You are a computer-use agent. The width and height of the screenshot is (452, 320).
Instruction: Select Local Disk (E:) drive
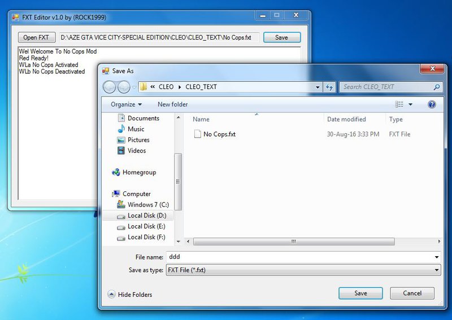point(141,226)
